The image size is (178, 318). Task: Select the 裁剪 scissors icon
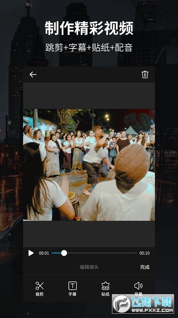point(40,285)
